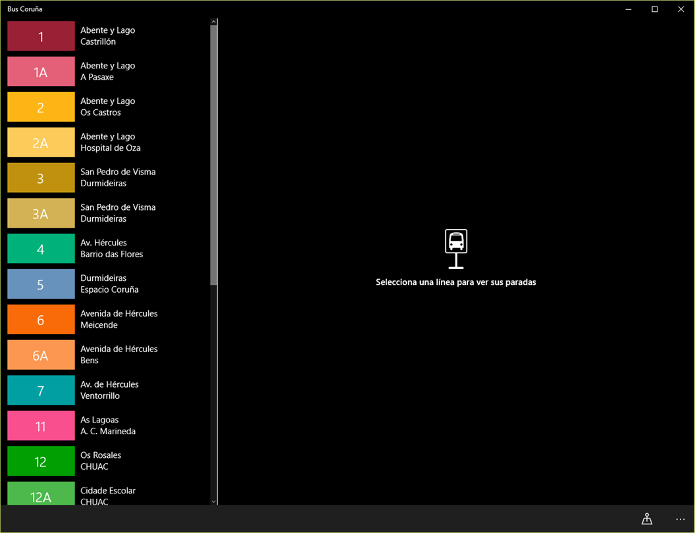Open line 11 A. C. Marineda
The width and height of the screenshot is (695, 533).
(41, 426)
